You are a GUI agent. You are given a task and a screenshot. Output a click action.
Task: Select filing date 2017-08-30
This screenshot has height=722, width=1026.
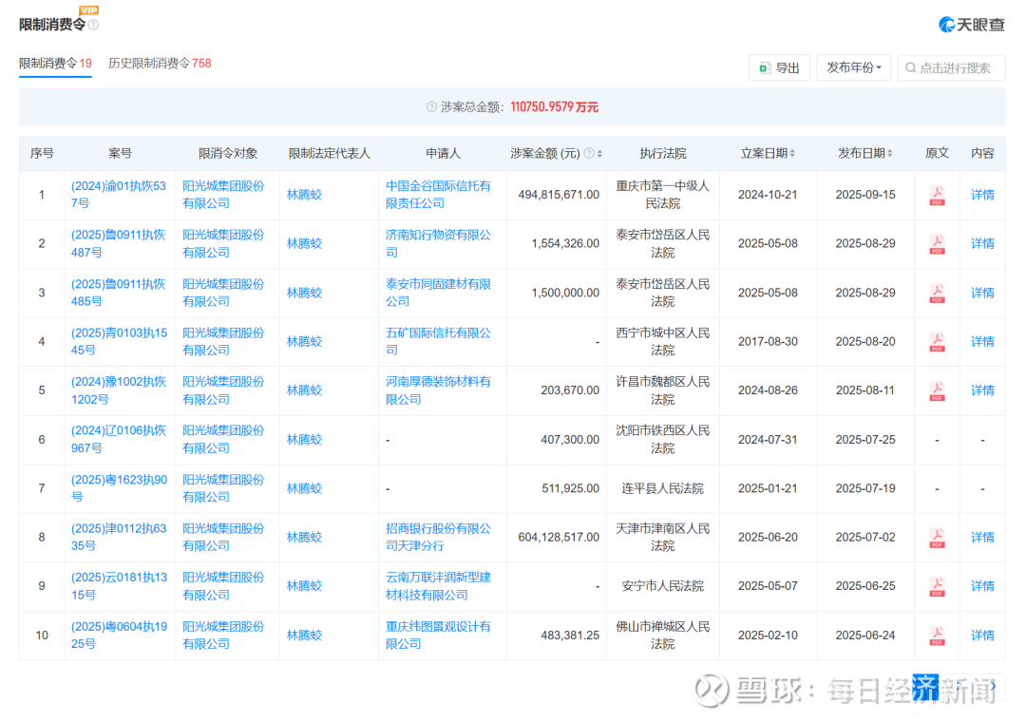pyautogui.click(x=768, y=342)
